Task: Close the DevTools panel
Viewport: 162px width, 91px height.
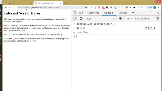Action: click(158, 13)
